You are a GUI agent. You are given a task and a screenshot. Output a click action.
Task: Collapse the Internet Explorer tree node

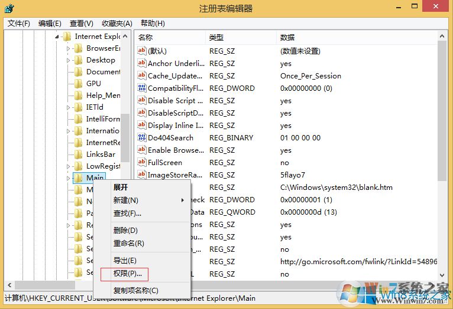click(x=57, y=37)
